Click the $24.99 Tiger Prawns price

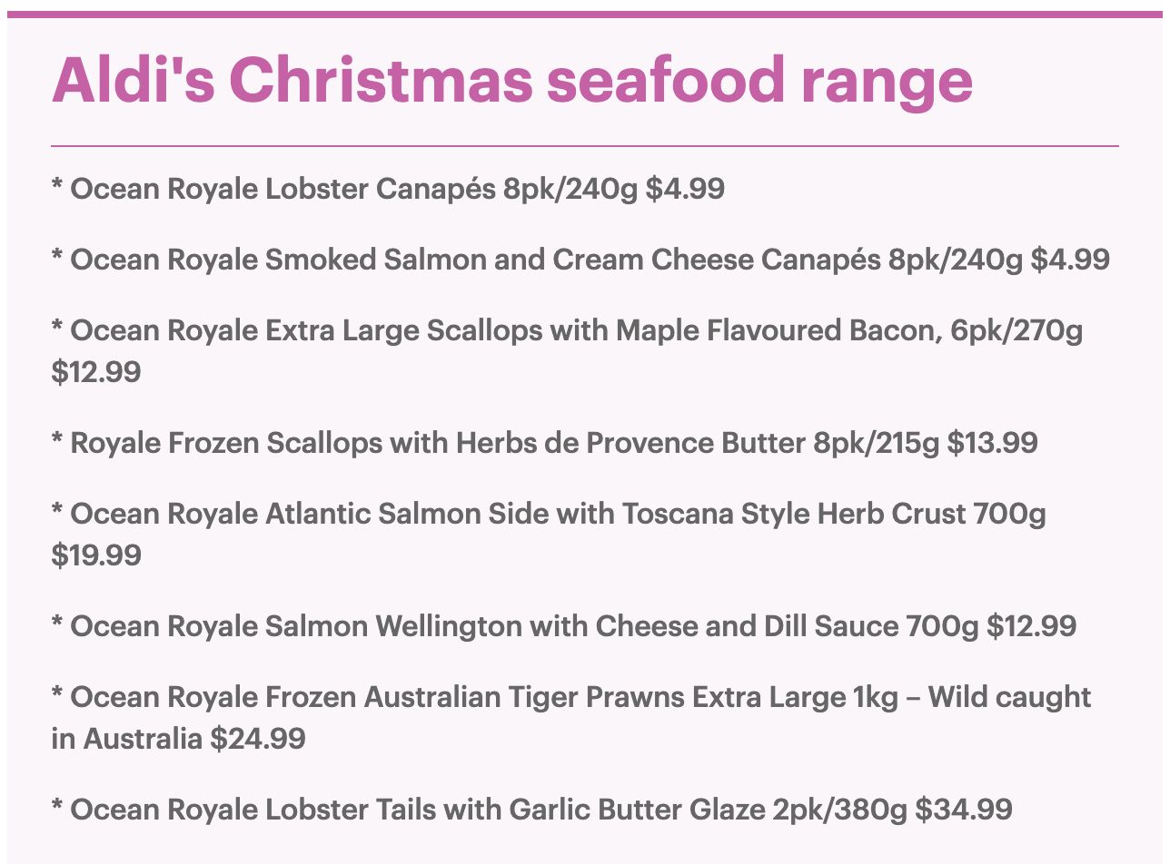[x=258, y=739]
